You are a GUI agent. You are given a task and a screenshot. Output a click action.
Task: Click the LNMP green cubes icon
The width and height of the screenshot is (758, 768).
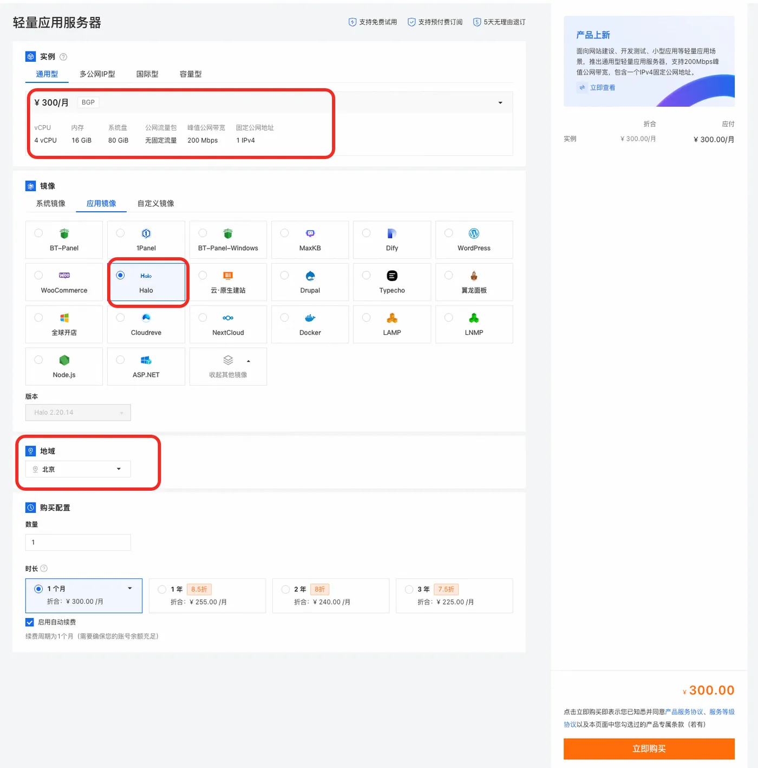coord(474,318)
